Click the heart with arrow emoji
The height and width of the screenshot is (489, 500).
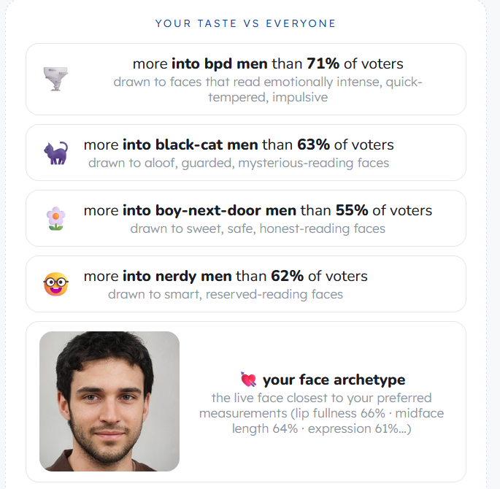(248, 380)
